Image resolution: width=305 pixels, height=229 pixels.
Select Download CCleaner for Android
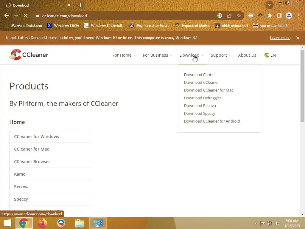(212, 121)
